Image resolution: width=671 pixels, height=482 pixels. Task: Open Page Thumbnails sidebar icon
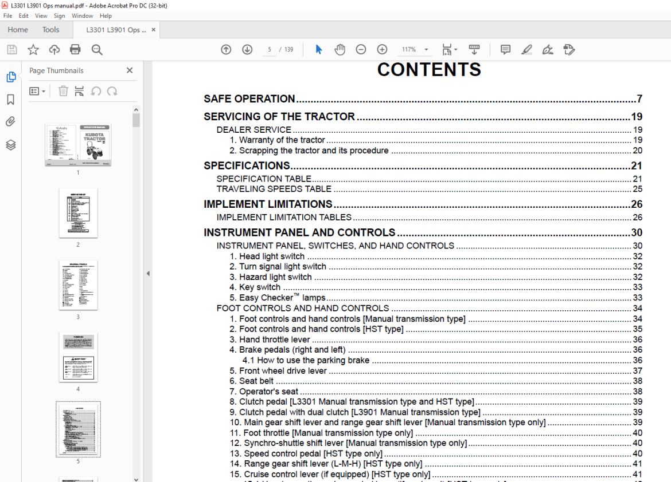pyautogui.click(x=11, y=77)
